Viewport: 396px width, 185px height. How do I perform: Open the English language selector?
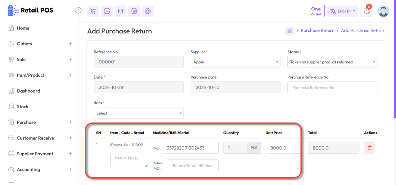pyautogui.click(x=343, y=11)
